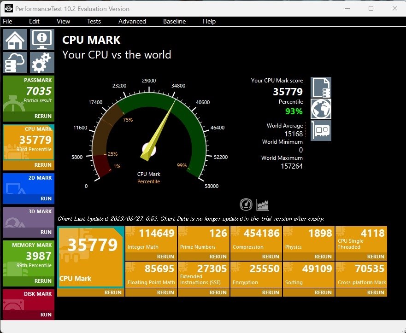Viewport: 406px width, 333px height.
Task: Click the Compression 454186 tile
Action: click(x=256, y=240)
